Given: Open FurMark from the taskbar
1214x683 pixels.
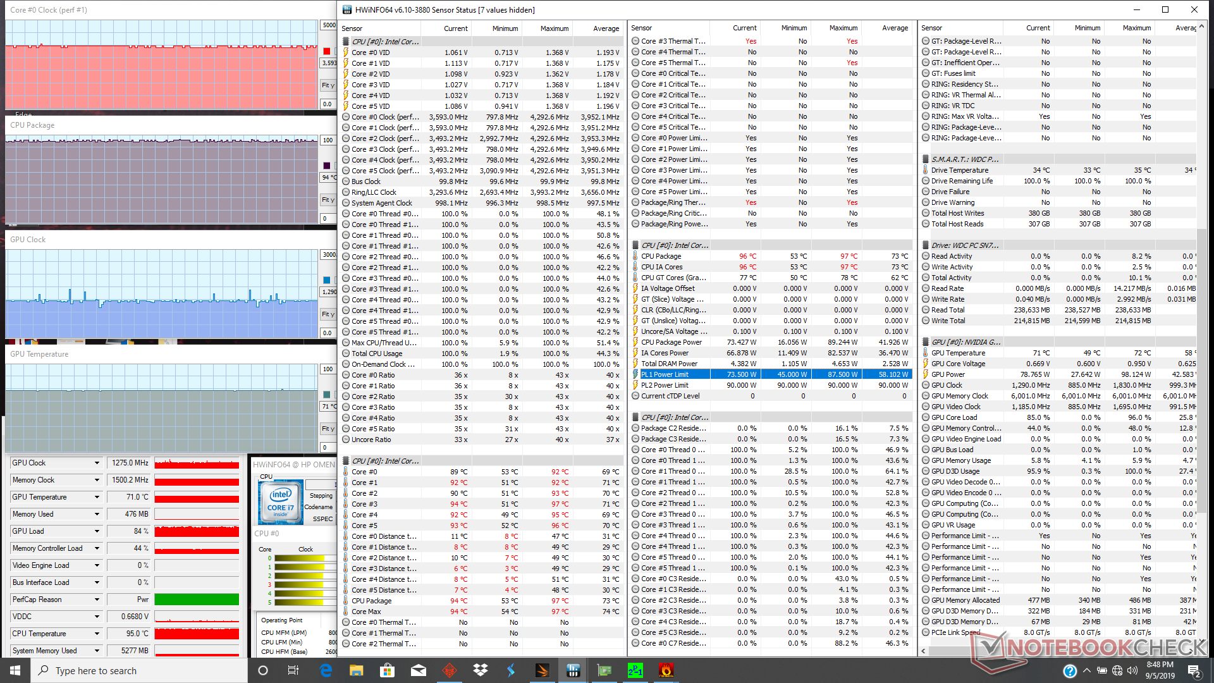Looking at the screenshot, I should click(x=666, y=670).
